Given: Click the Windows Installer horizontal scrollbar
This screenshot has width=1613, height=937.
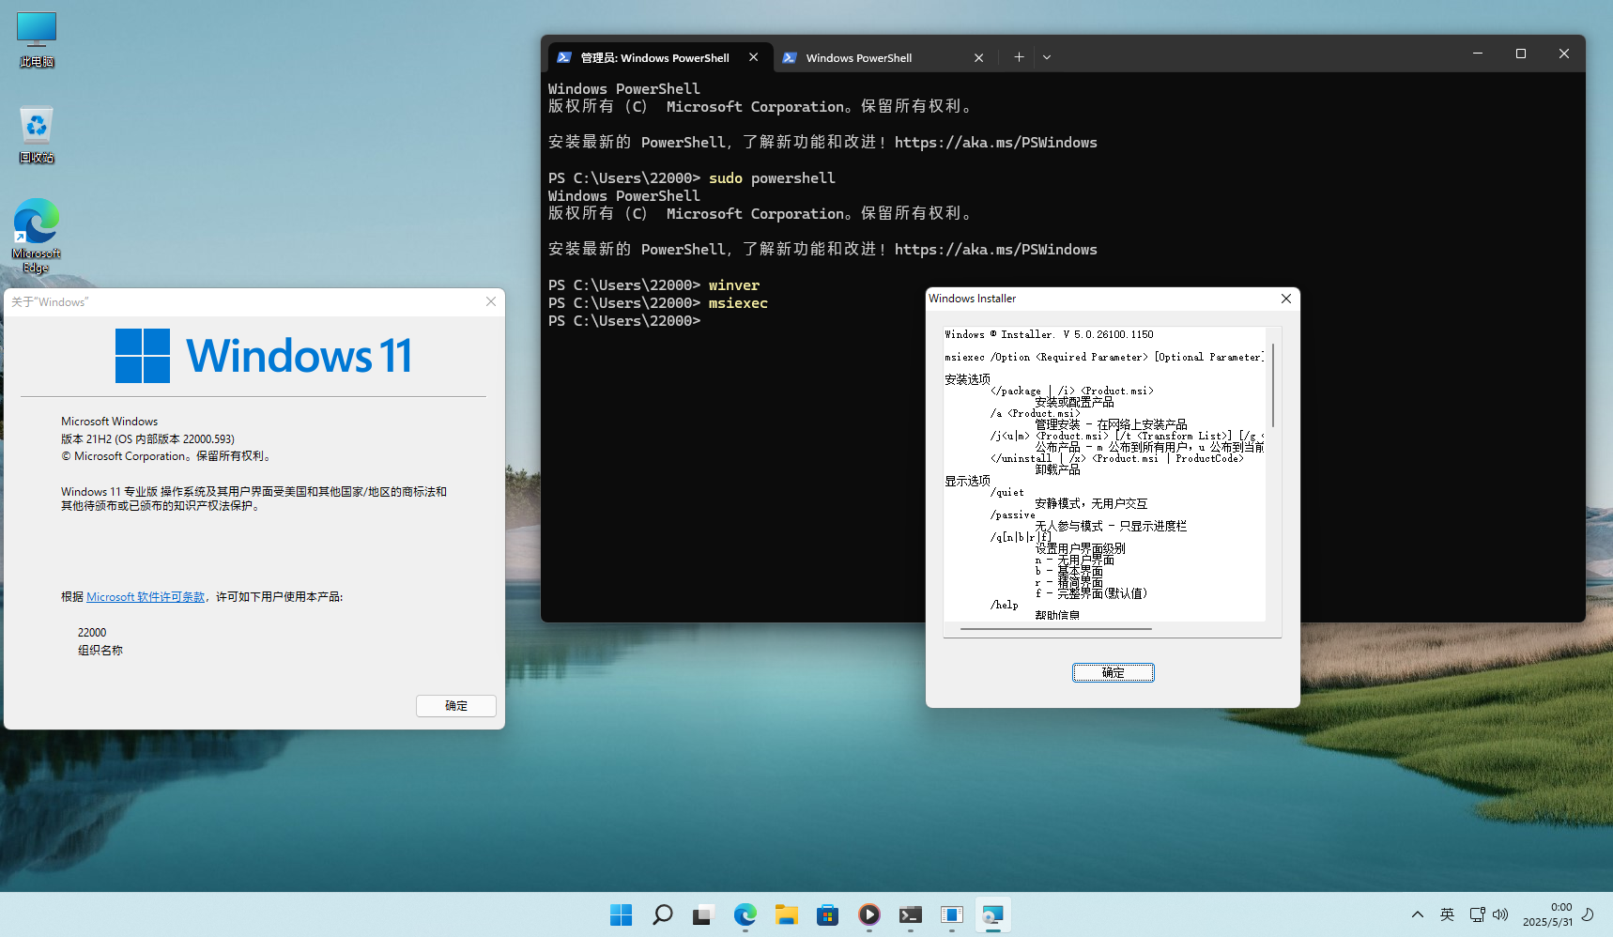Looking at the screenshot, I should click(x=1056, y=629).
